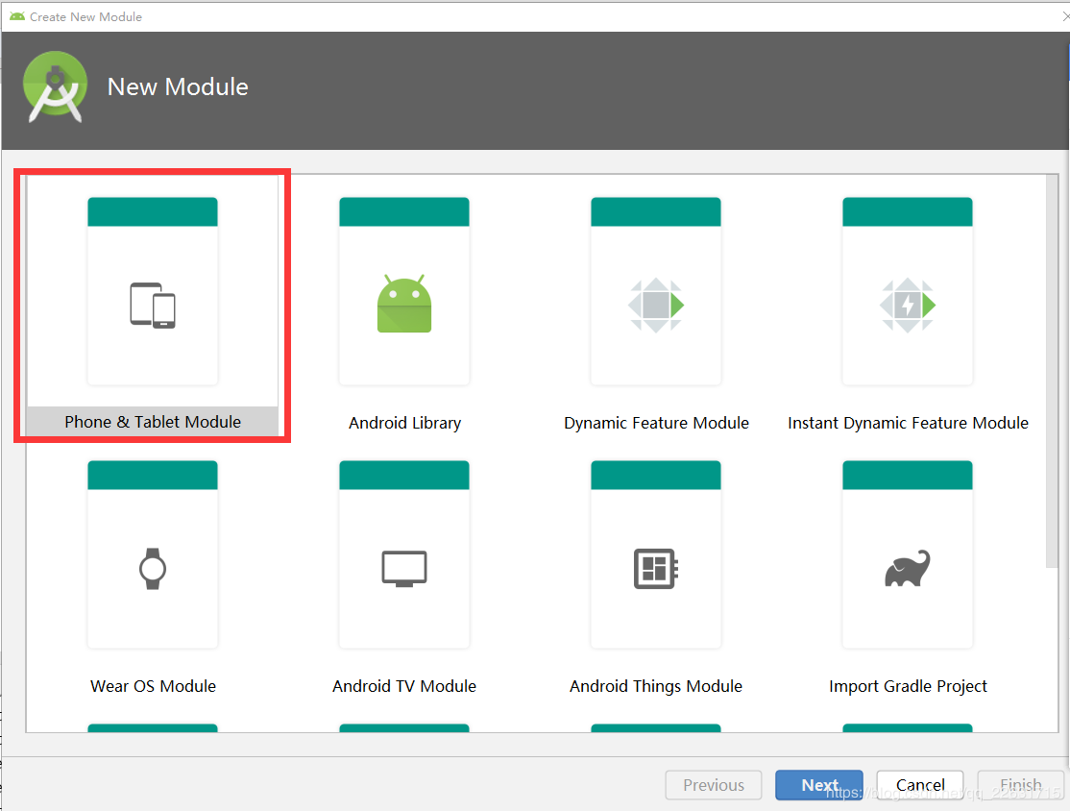Image resolution: width=1070 pixels, height=811 pixels.
Task: Pick the Android Things board icon
Action: pos(656,569)
